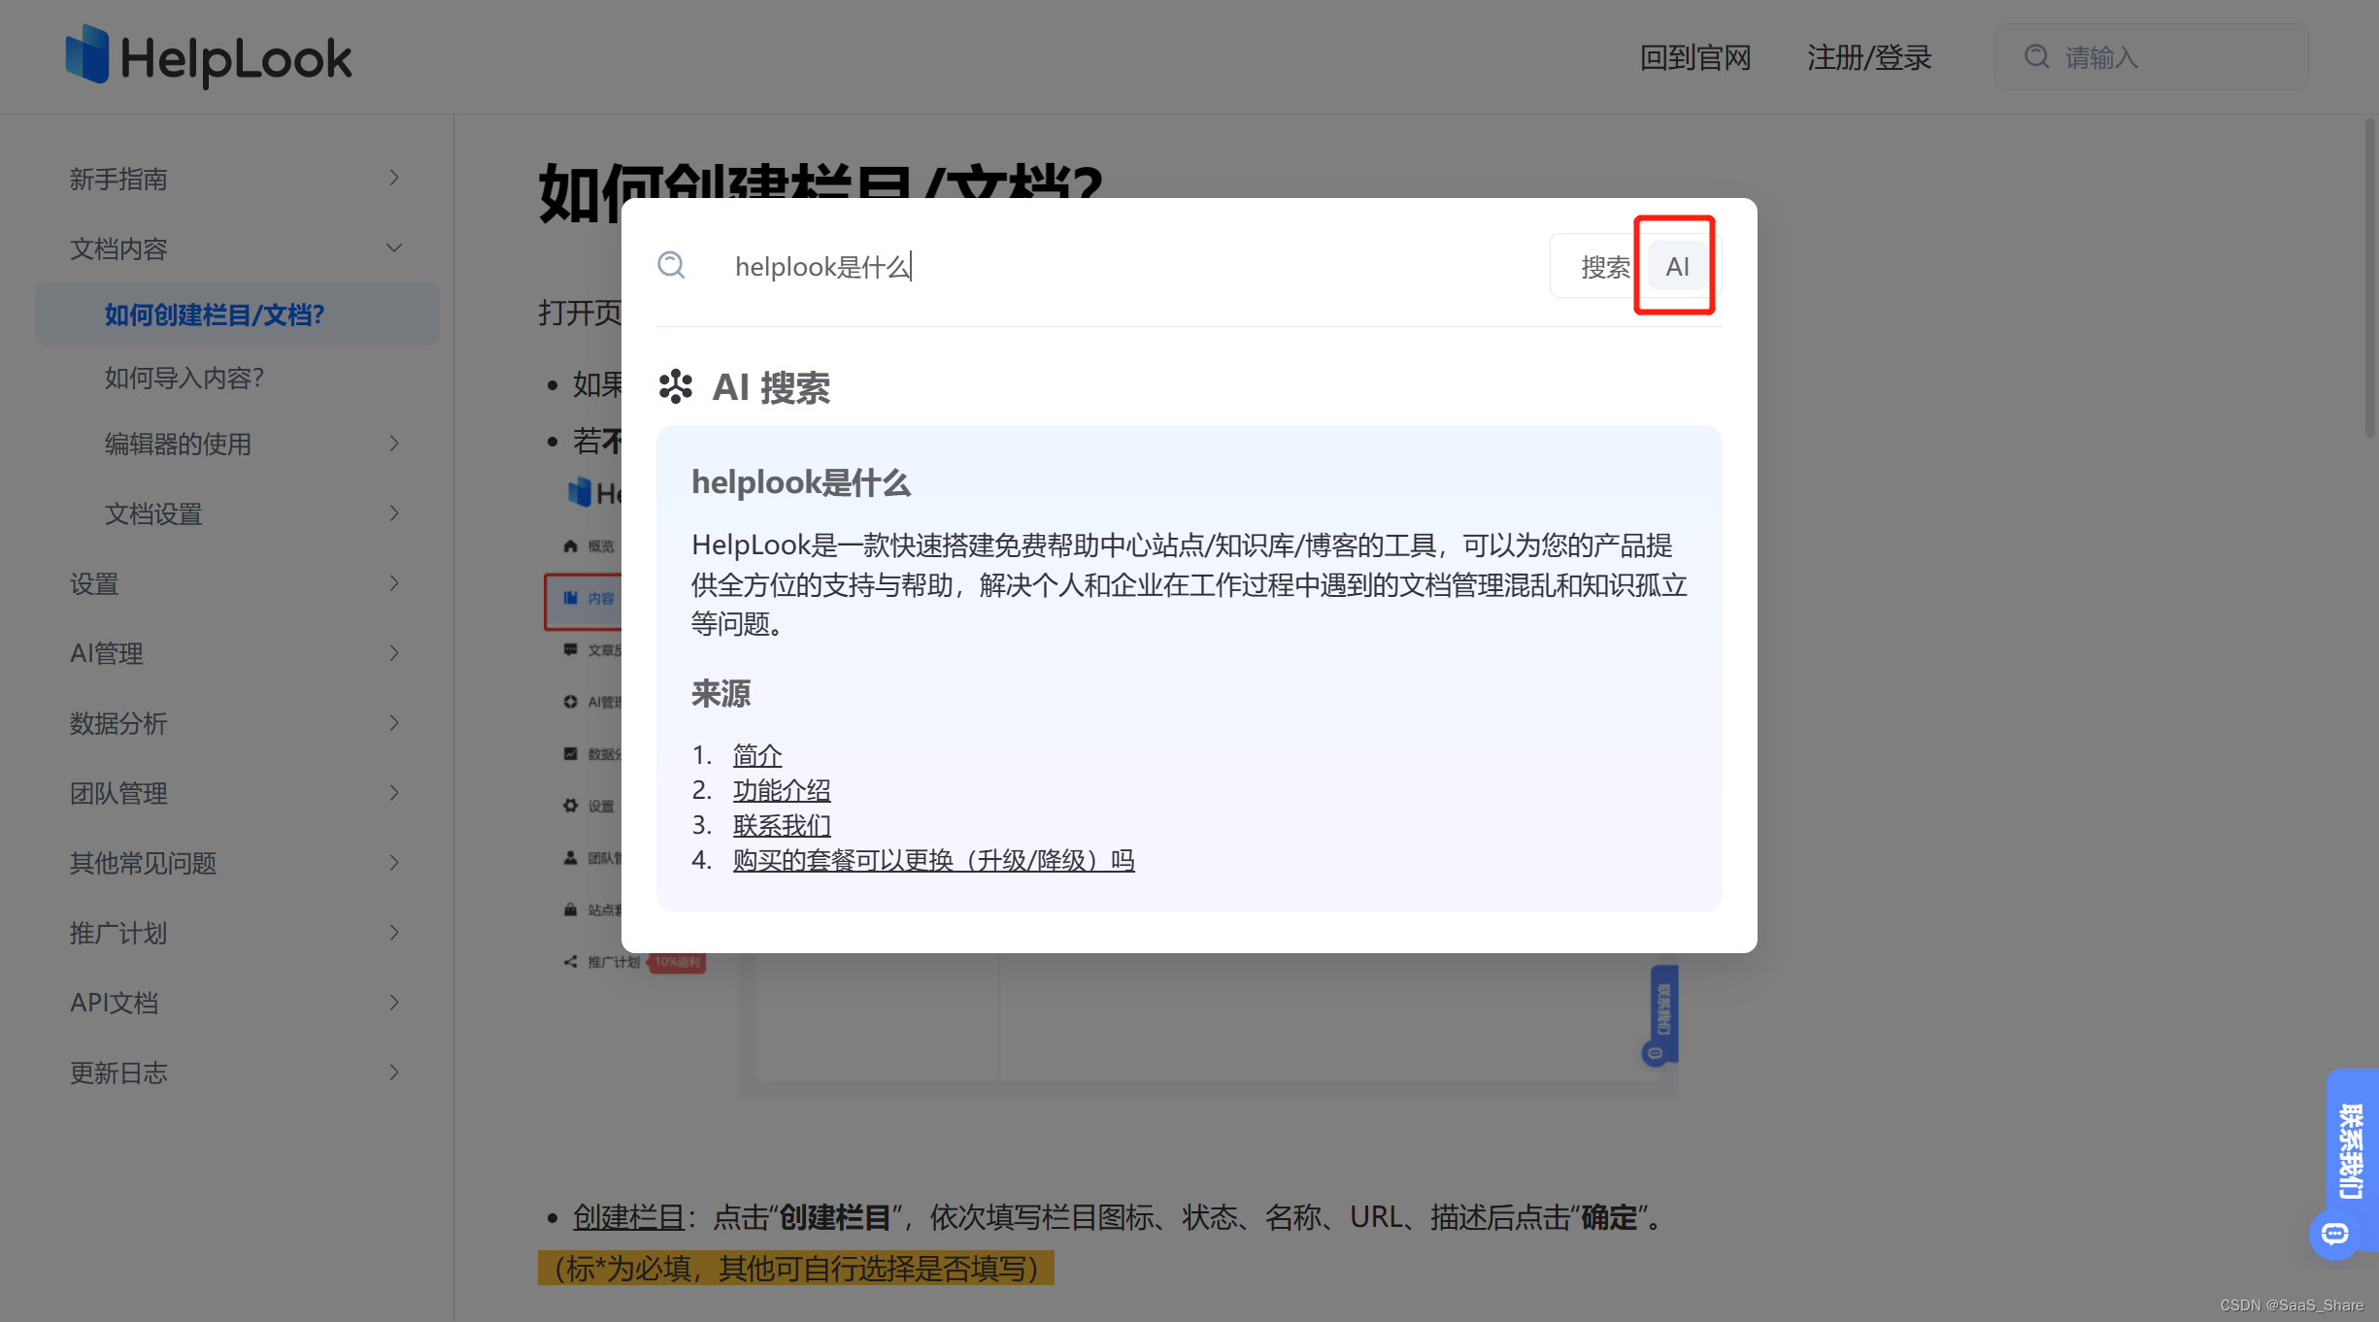Click the header search magnifier icon
Image resolution: width=2379 pixels, height=1322 pixels.
point(2036,57)
